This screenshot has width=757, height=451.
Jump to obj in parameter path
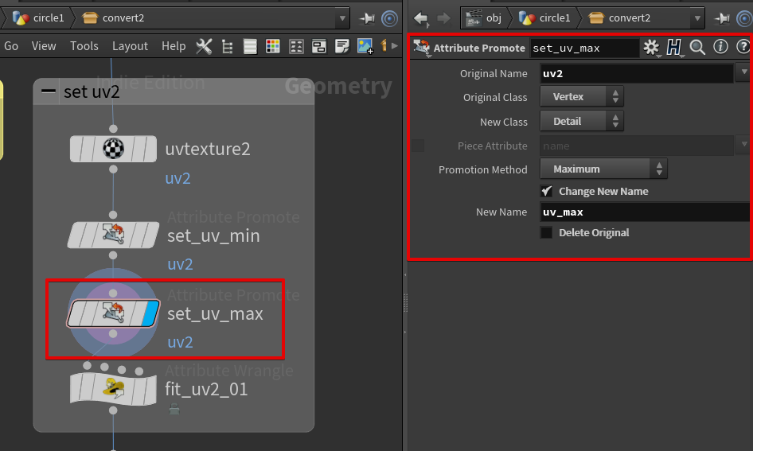tap(483, 17)
